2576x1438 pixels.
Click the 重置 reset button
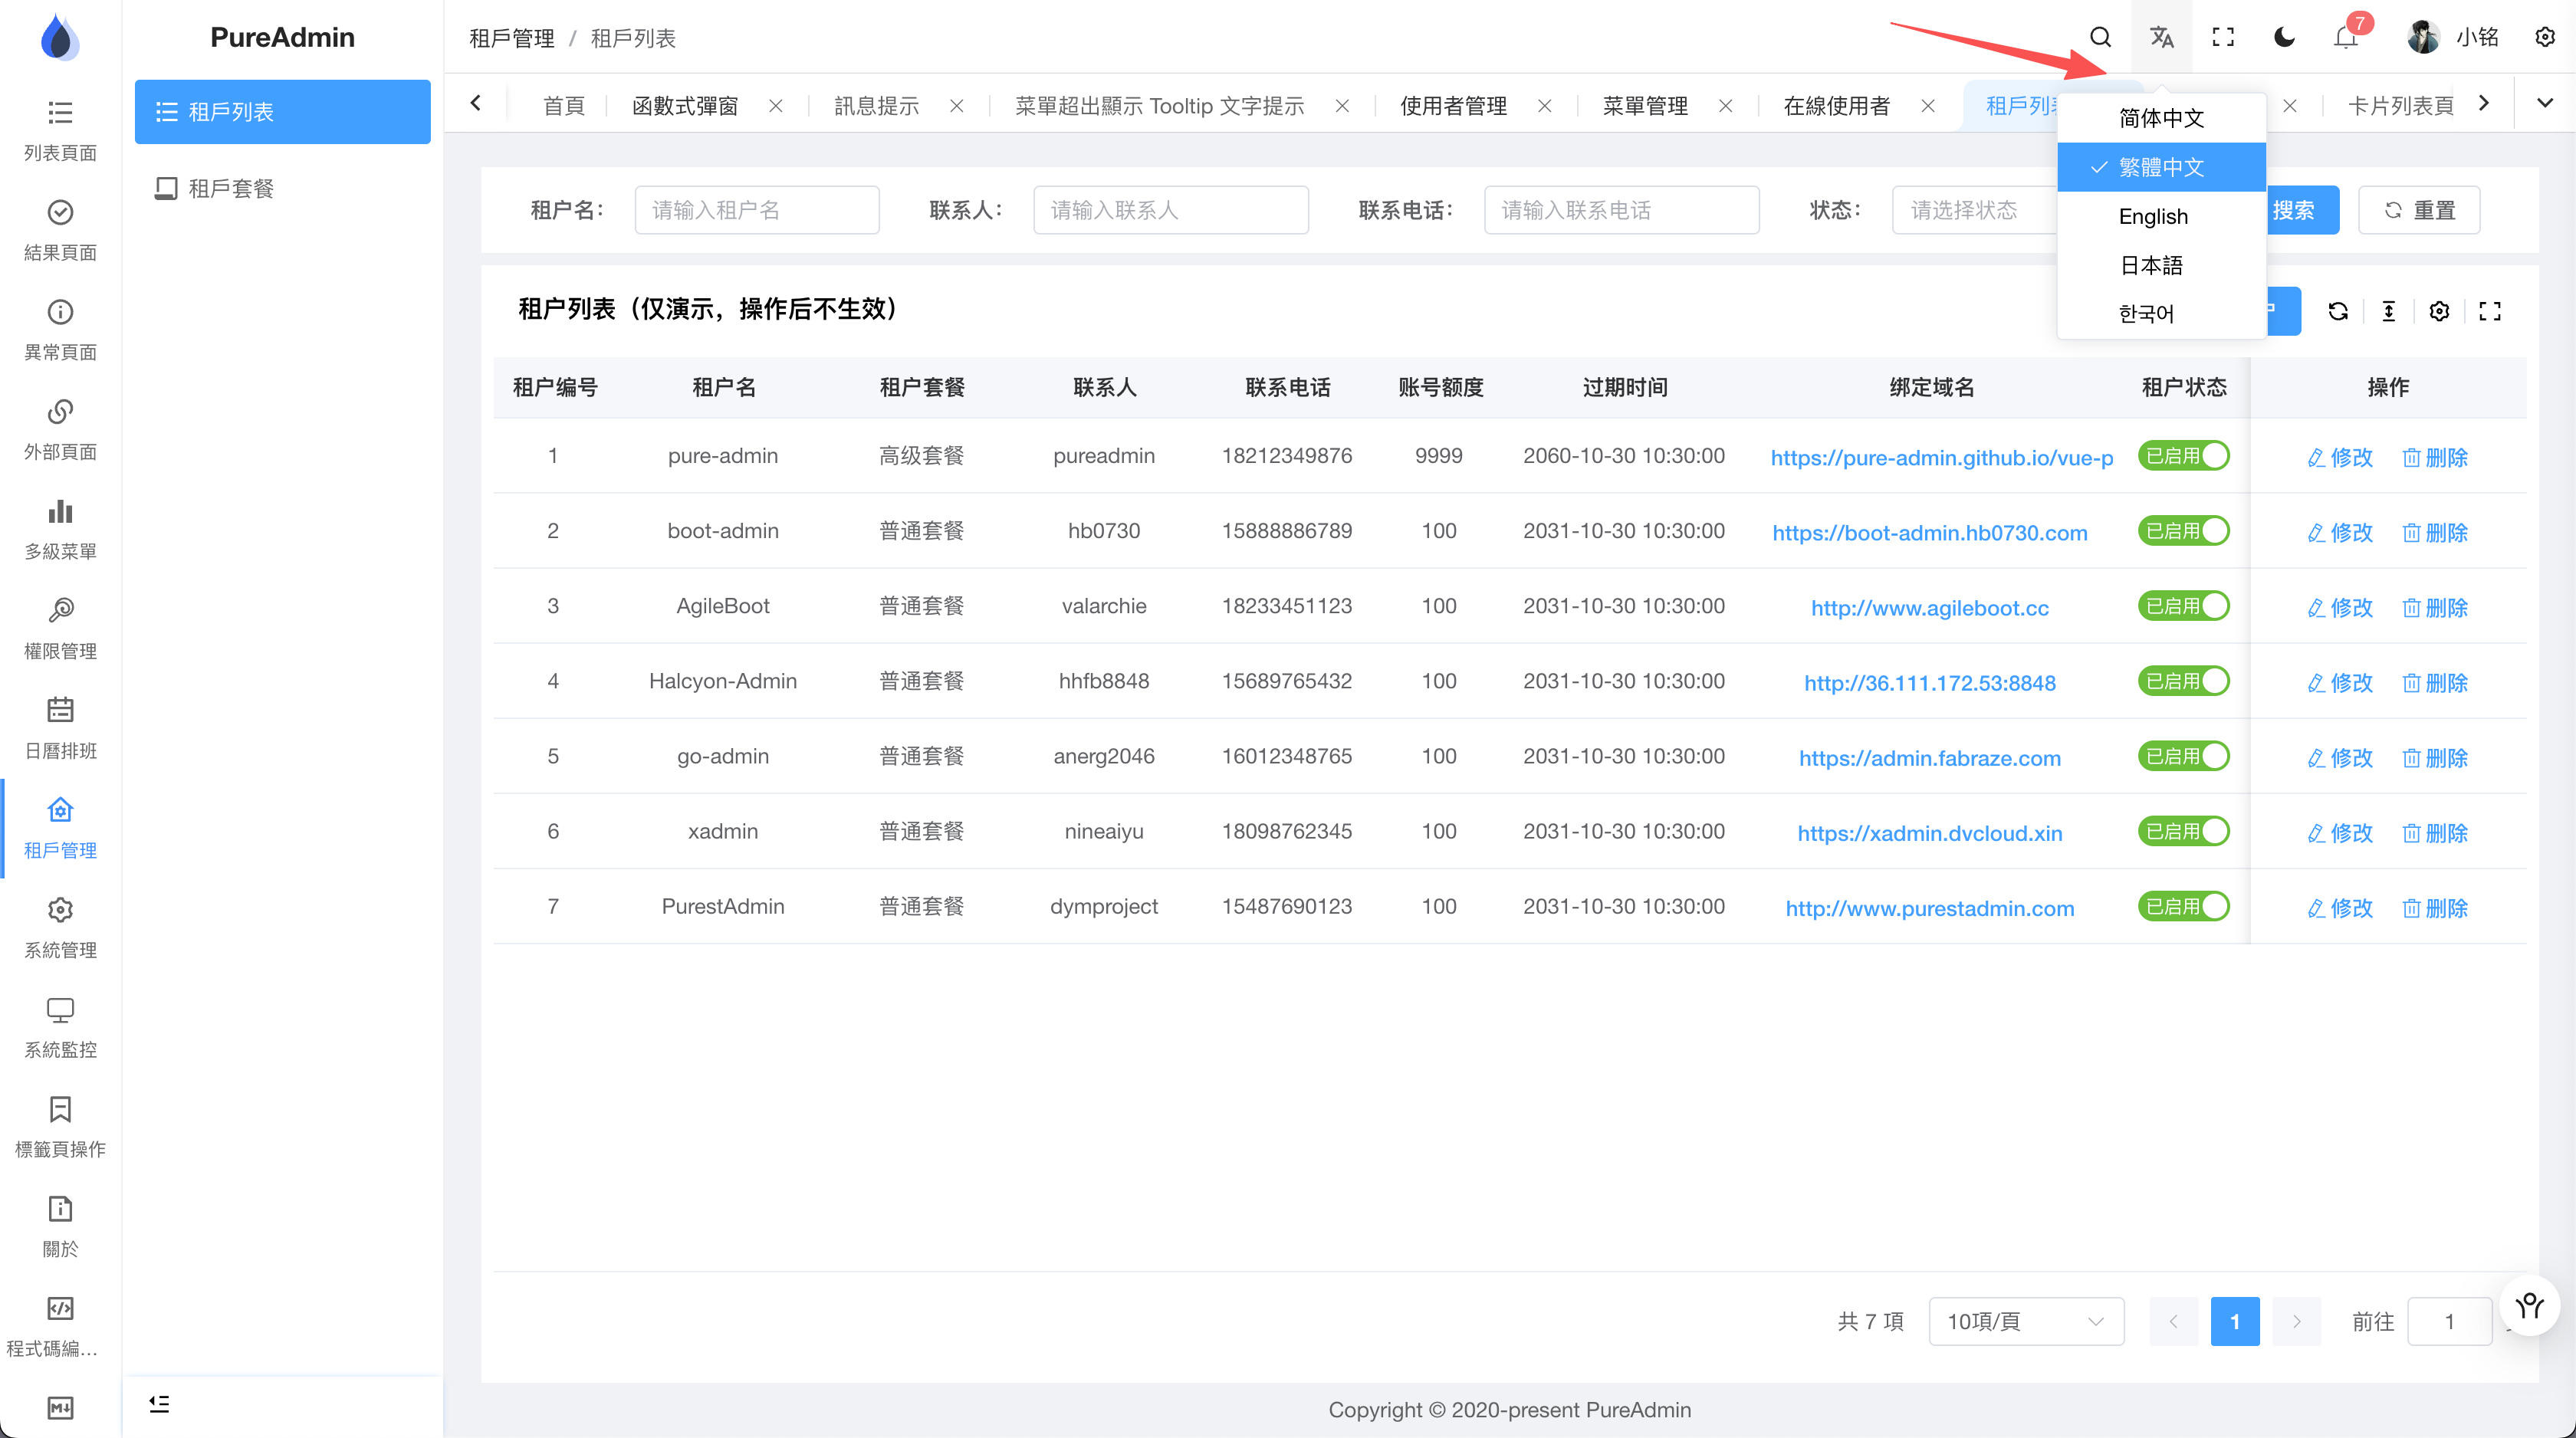(x=2419, y=210)
